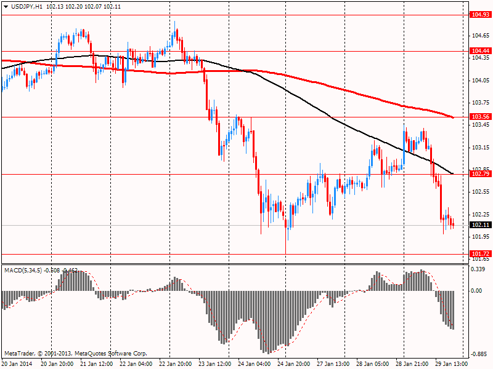Select the current price label 102.11

[x=481, y=225]
